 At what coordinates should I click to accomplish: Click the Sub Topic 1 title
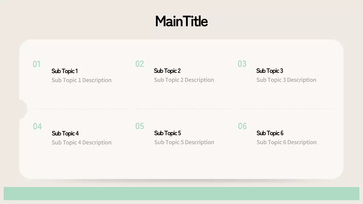pyautogui.click(x=64, y=71)
